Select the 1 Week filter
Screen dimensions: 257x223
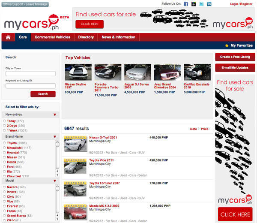tap(4, 130)
